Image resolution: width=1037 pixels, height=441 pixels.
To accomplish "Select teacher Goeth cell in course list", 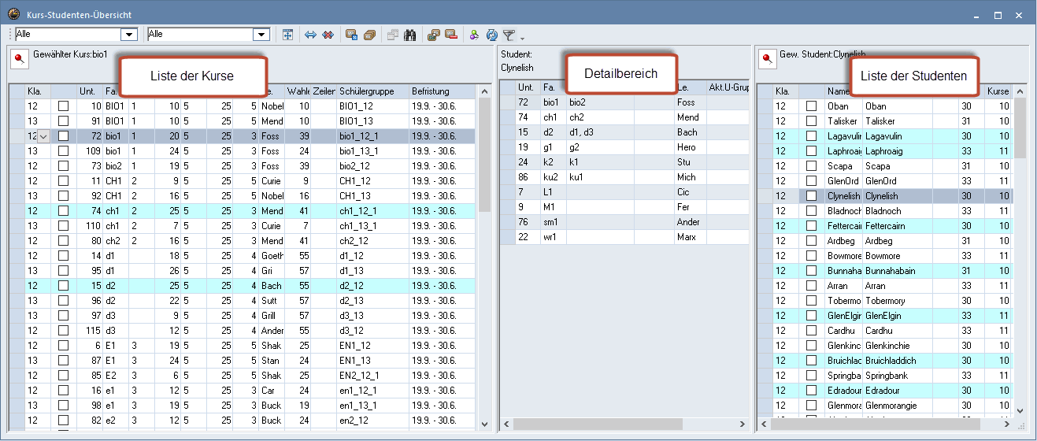I will point(272,255).
